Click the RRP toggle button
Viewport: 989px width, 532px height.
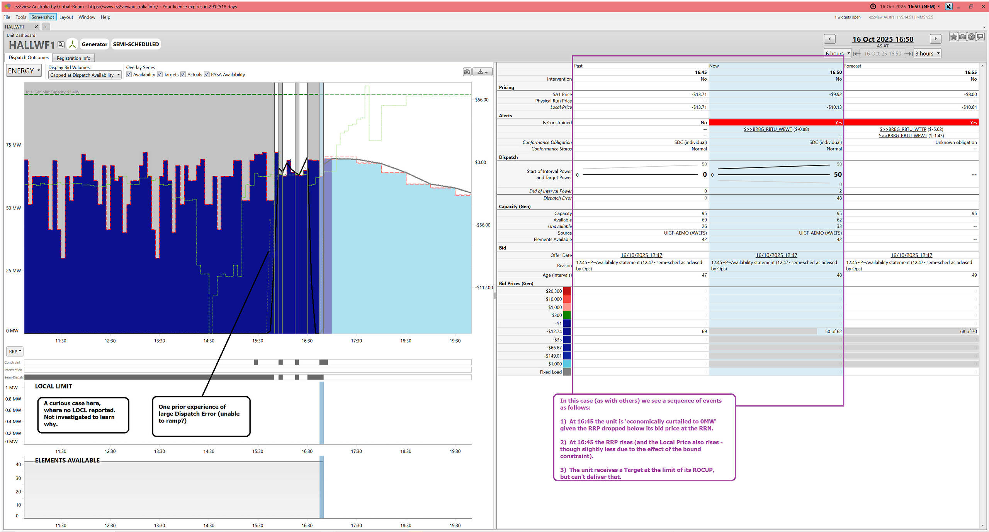[15, 351]
